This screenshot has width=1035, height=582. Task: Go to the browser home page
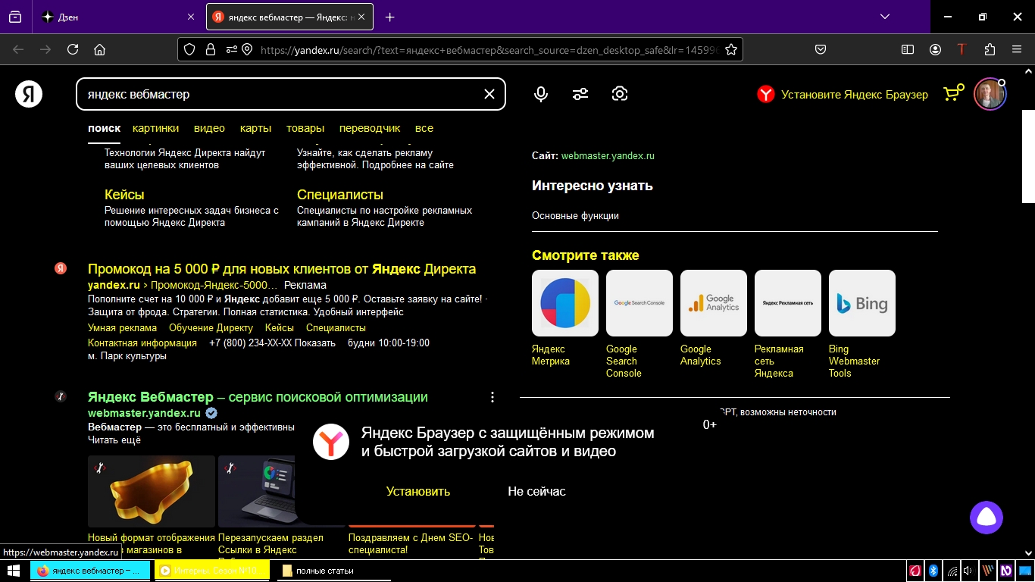[99, 49]
